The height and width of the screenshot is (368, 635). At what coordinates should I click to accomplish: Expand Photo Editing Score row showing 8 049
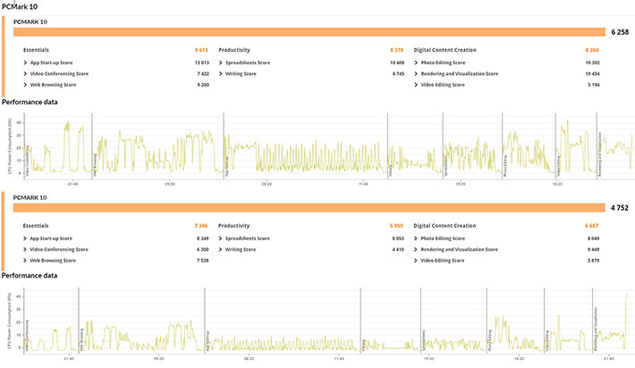click(x=506, y=238)
